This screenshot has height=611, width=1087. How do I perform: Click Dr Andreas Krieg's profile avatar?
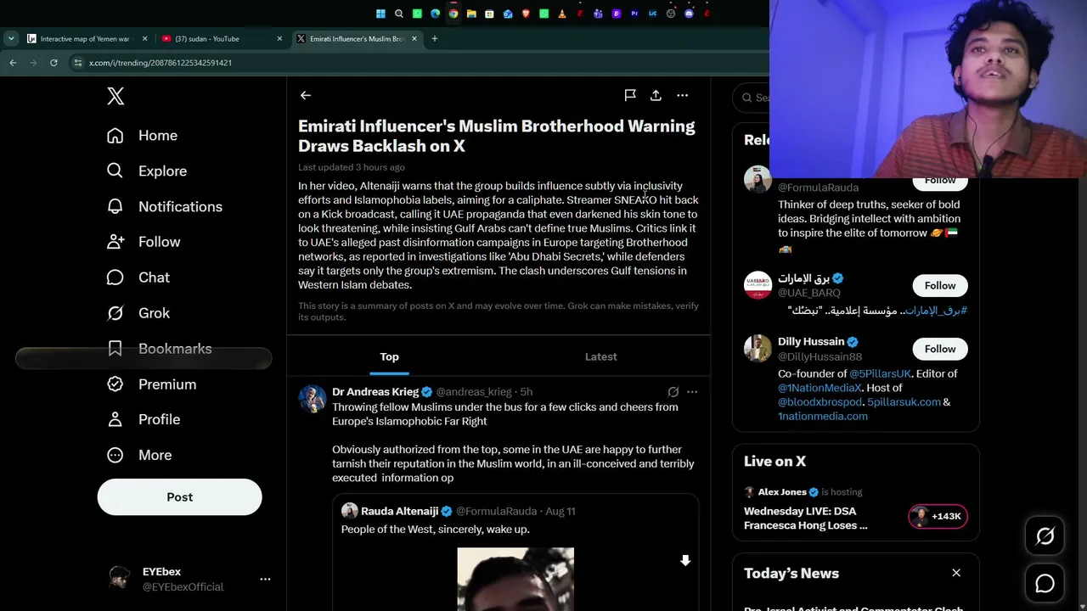(313, 399)
